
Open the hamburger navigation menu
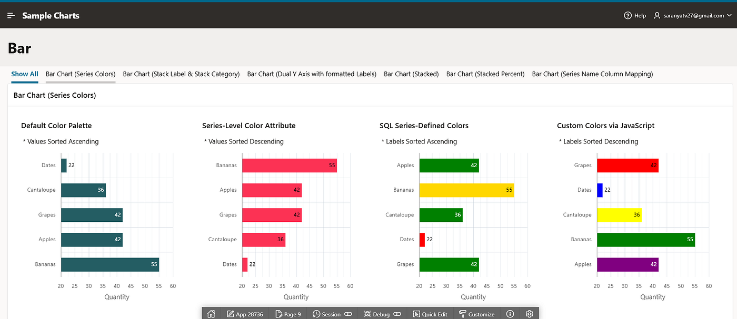11,16
